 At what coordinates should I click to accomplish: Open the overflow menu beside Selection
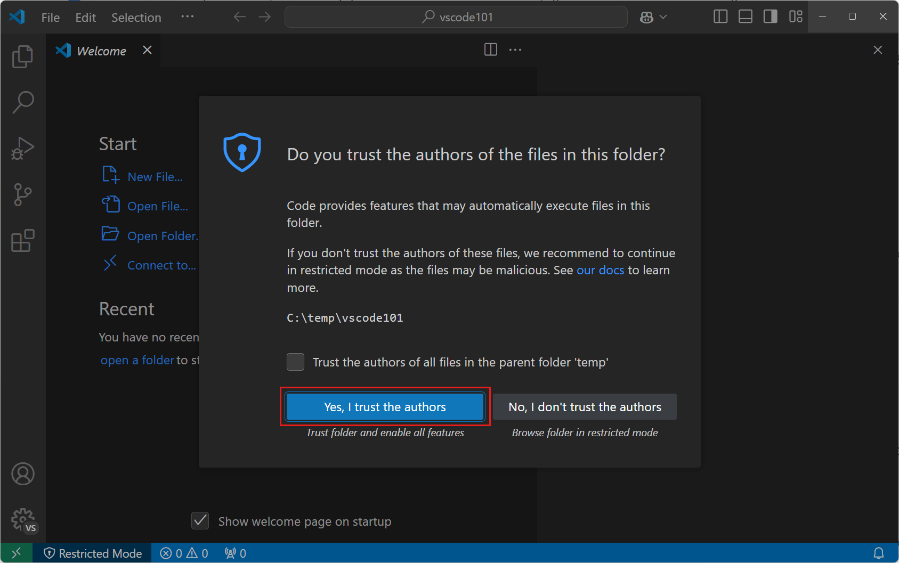(187, 17)
